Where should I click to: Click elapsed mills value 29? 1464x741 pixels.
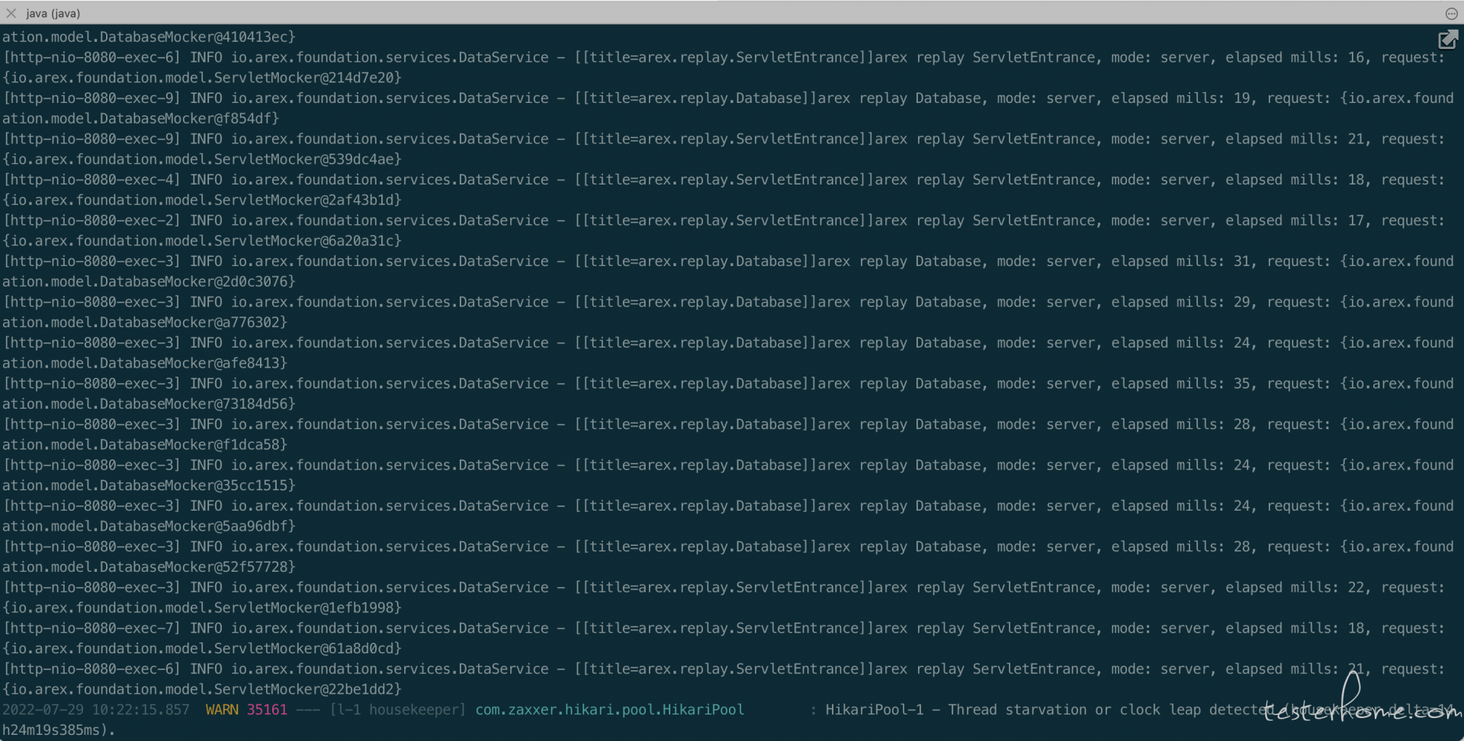point(1242,302)
